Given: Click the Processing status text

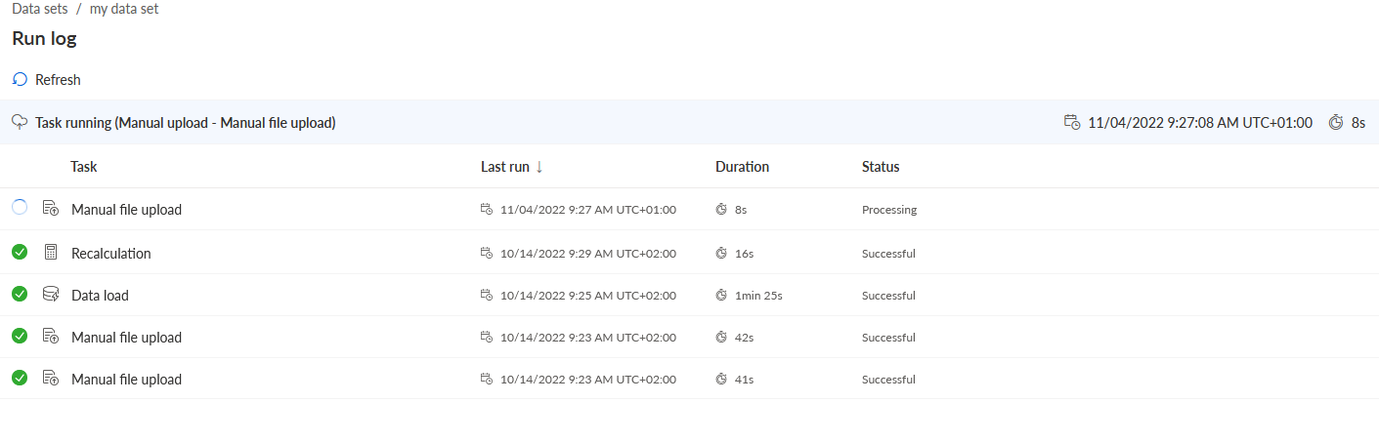Looking at the screenshot, I should coord(889,210).
